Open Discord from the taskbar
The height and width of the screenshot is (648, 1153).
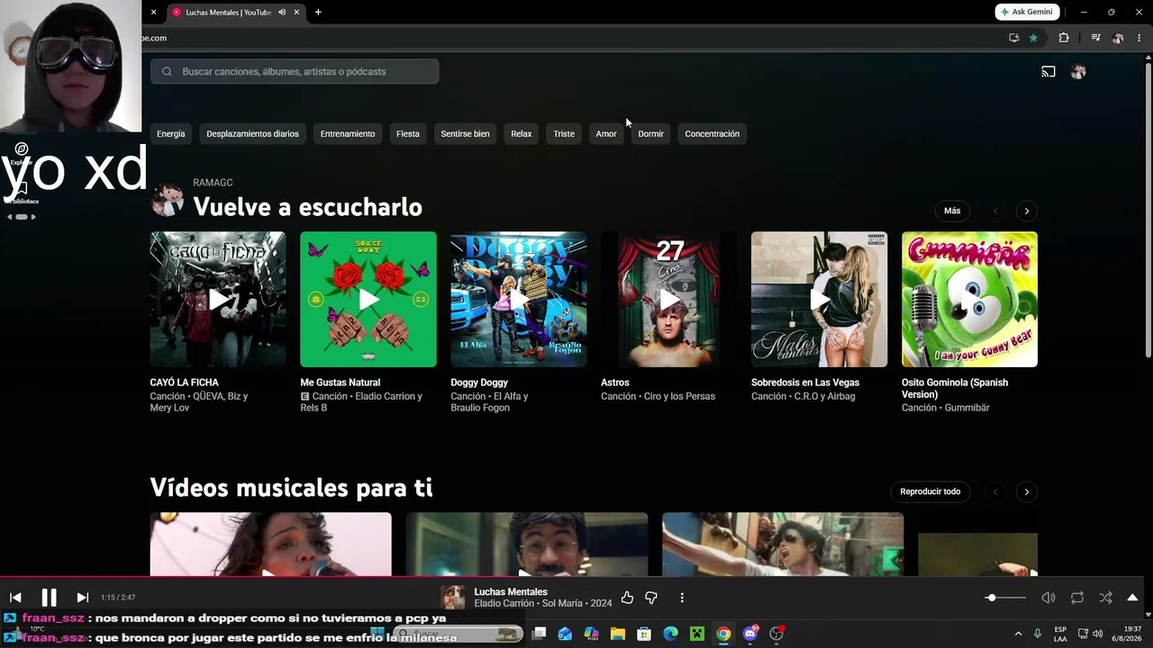(750, 634)
